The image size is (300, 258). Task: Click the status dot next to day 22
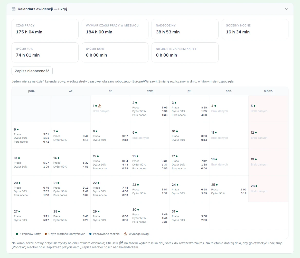(98, 183)
